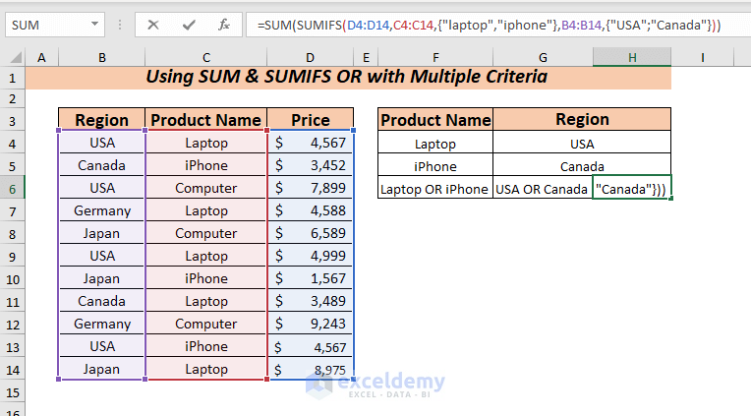The width and height of the screenshot is (751, 416).
Task: Select column H header
Action: (632, 58)
